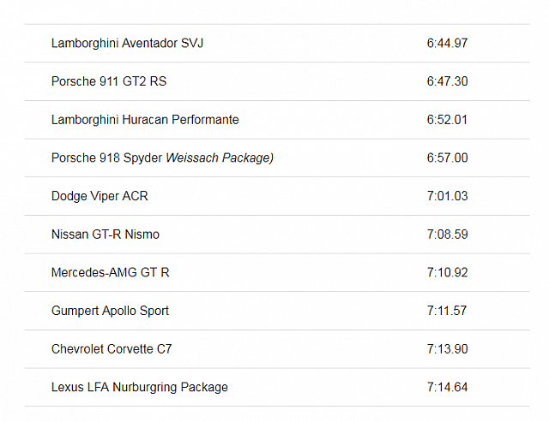
Task: Select the Gumpert Apollo Sport row
Action: (x=110, y=311)
